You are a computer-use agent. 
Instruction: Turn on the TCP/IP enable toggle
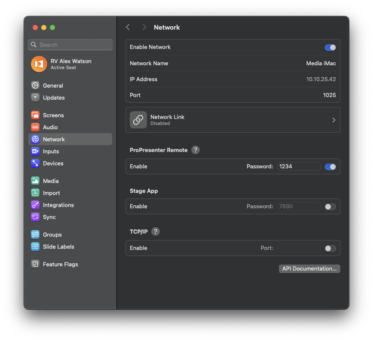click(x=330, y=248)
